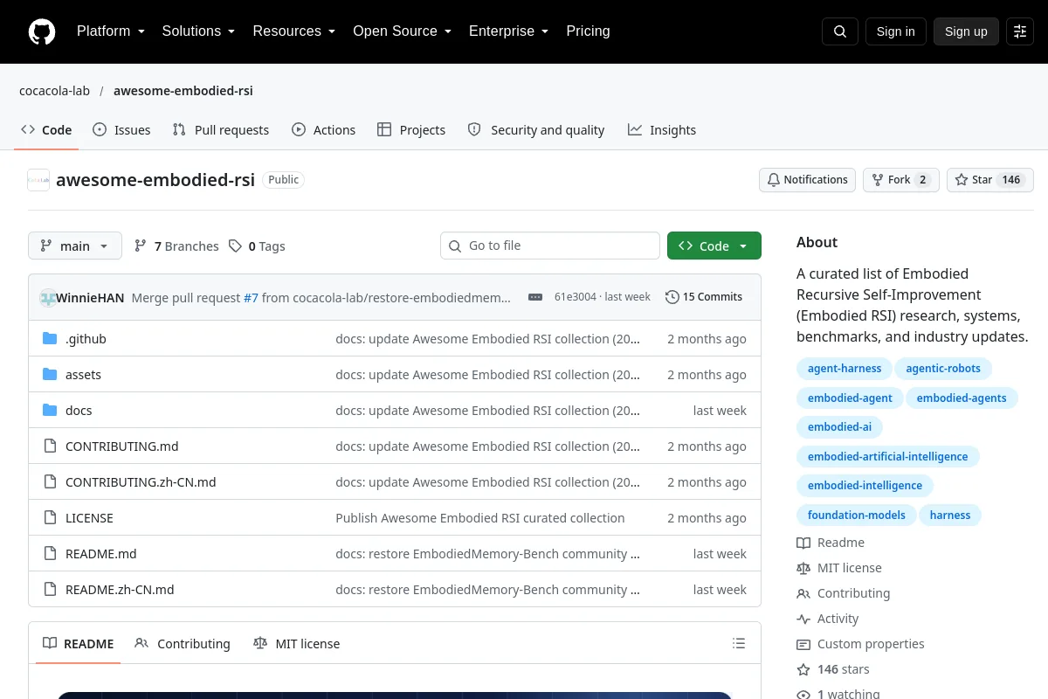The width and height of the screenshot is (1048, 699).
Task: Open the GitHub homepage logo
Action: [x=42, y=31]
